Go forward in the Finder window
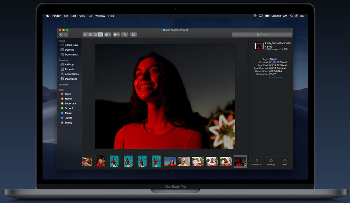350x203 pixels. [x=66, y=35]
